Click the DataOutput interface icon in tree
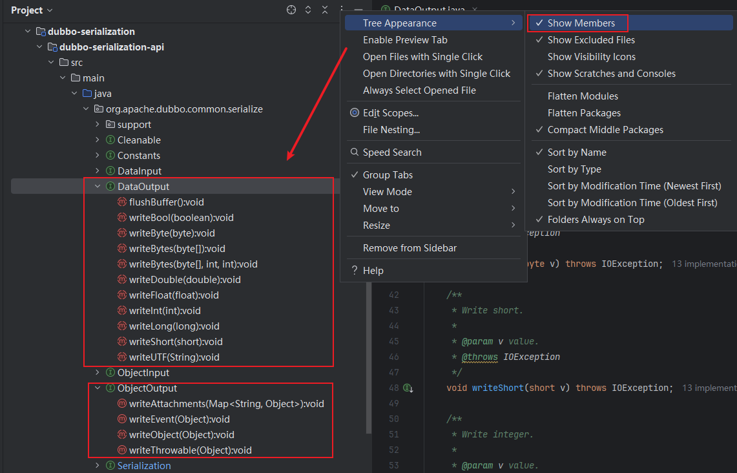Image resolution: width=737 pixels, height=473 pixels. (110, 187)
